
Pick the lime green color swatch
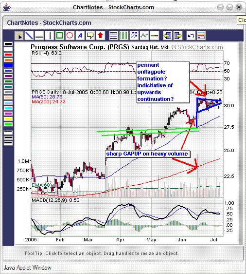pos(8,124)
